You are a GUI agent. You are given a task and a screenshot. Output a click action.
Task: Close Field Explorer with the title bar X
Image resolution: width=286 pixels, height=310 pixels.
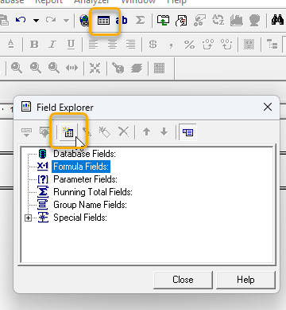click(x=268, y=107)
